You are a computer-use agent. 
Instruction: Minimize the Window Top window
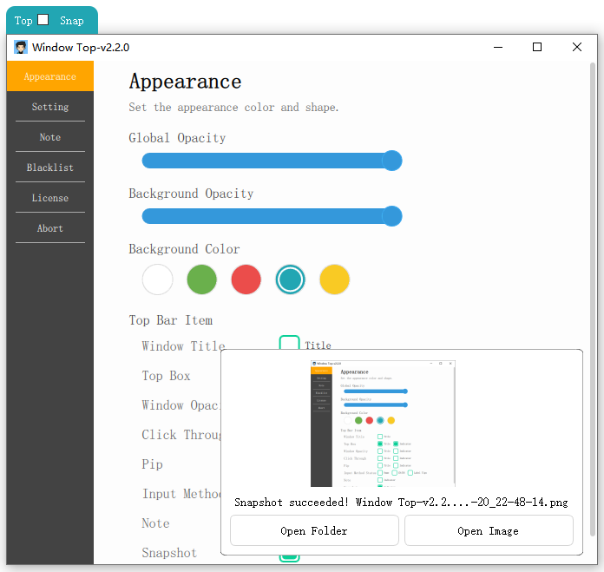(498, 48)
